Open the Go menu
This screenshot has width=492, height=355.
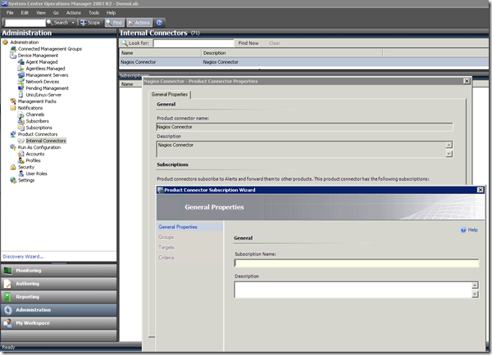56,13
